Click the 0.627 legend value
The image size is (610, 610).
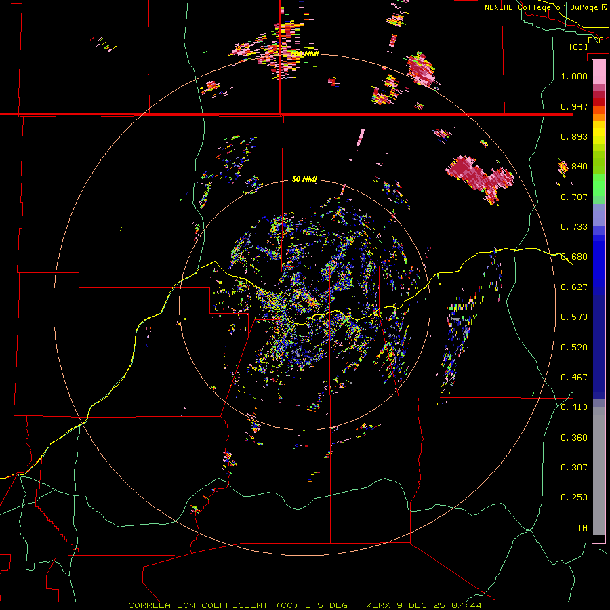click(x=574, y=287)
